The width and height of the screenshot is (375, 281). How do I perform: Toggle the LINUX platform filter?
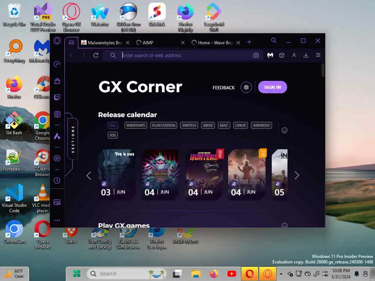click(x=240, y=125)
